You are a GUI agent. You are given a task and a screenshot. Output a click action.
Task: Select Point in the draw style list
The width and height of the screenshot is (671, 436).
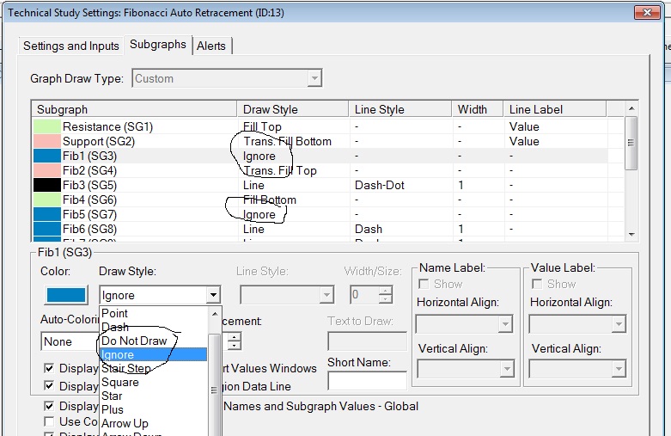pyautogui.click(x=115, y=313)
